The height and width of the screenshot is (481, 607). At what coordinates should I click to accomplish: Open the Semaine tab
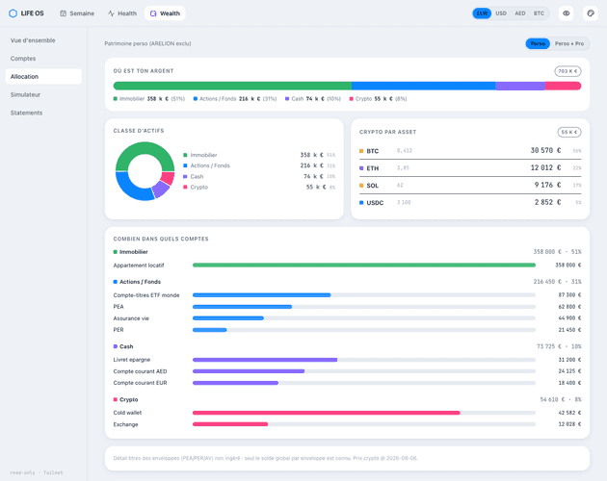[x=77, y=13]
